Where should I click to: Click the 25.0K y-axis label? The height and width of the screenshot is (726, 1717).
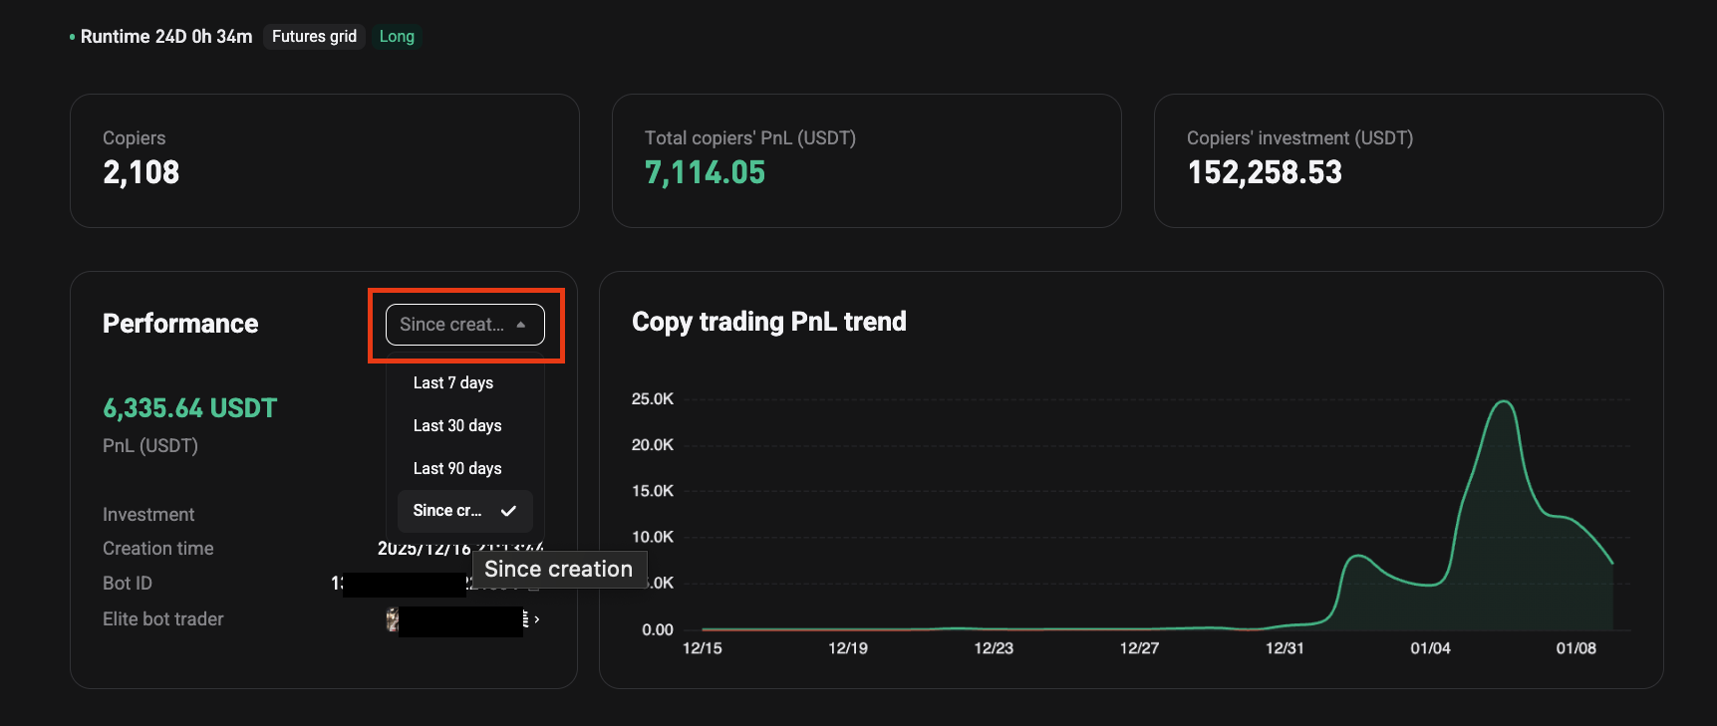[x=653, y=399]
